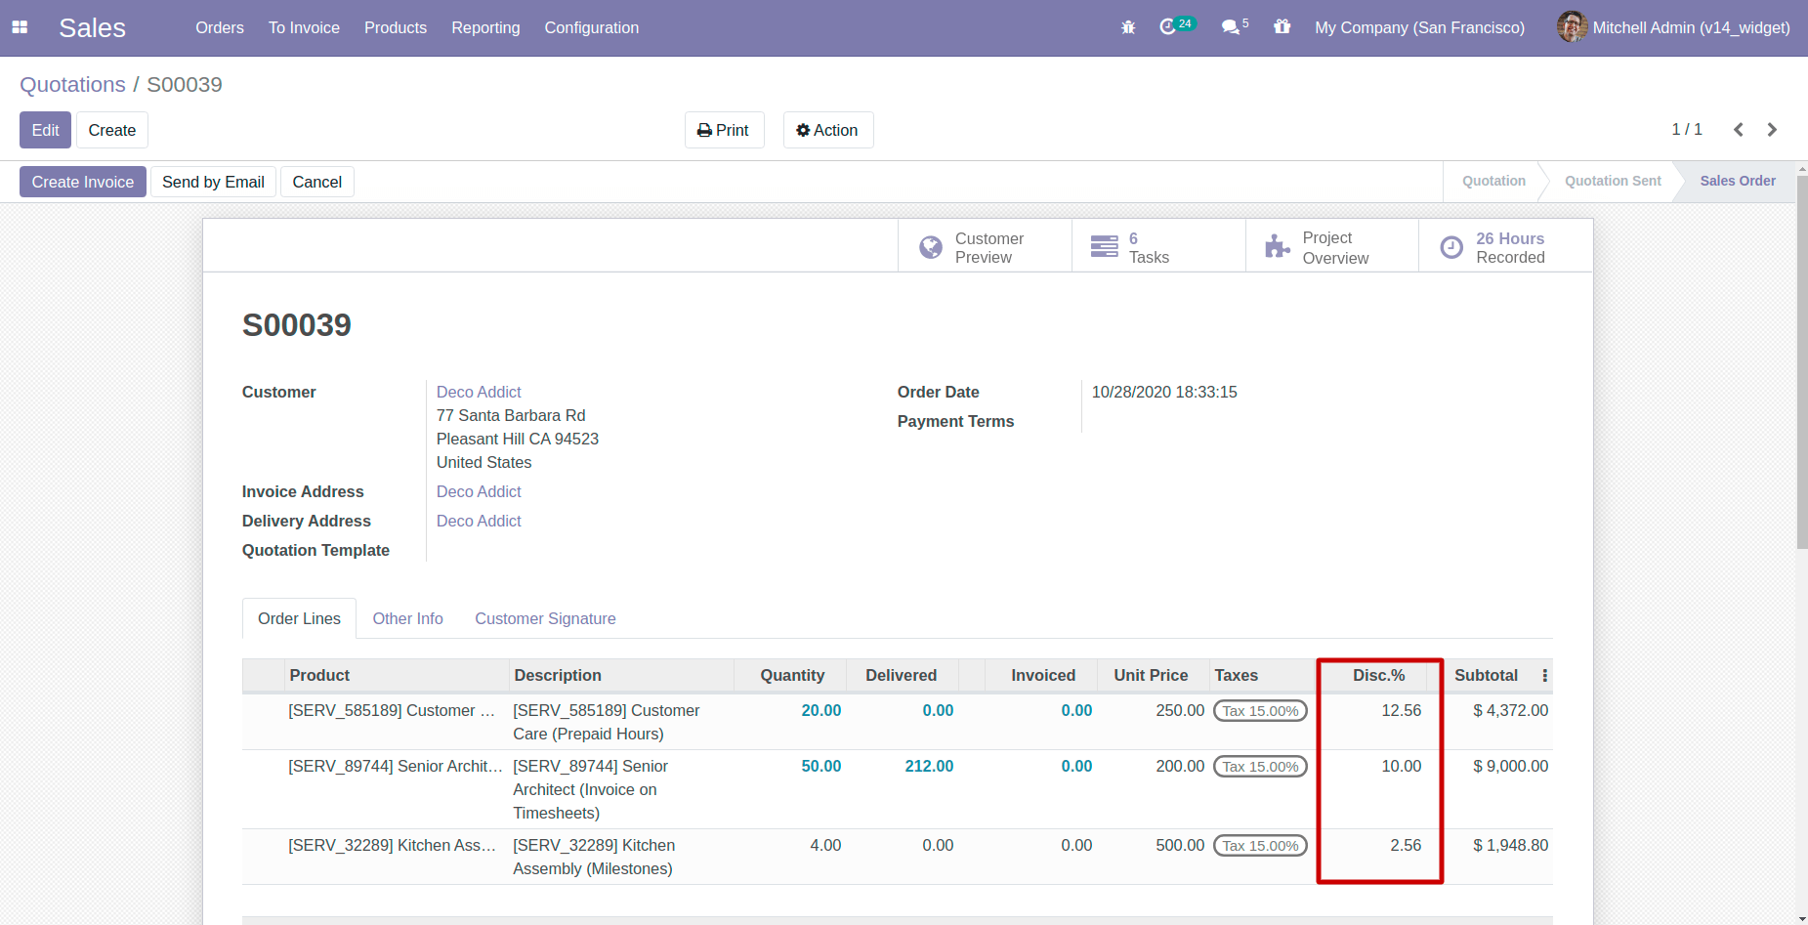Click the Sales Order status stage
1808x925 pixels.
coord(1738,181)
